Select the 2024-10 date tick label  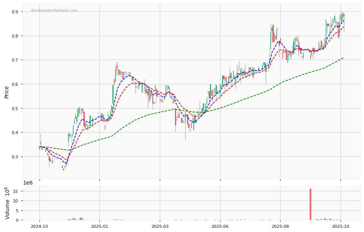point(39,226)
